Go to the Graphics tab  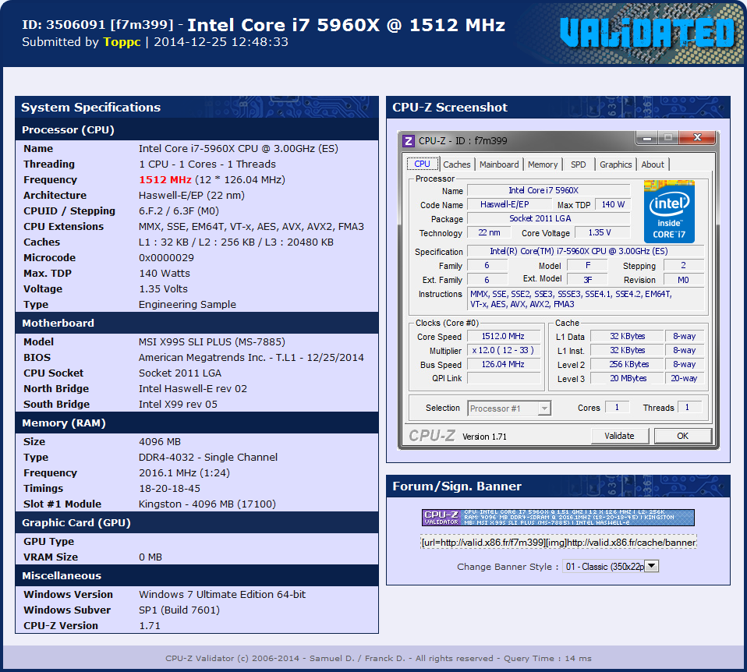[x=615, y=164]
